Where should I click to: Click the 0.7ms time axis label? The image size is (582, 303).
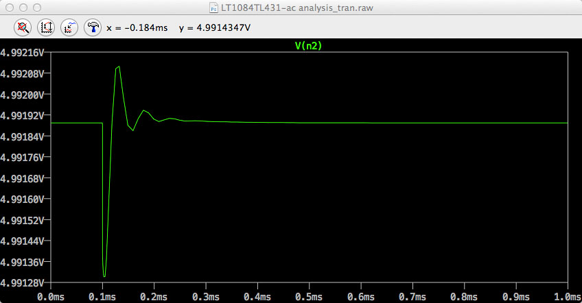(x=412, y=297)
